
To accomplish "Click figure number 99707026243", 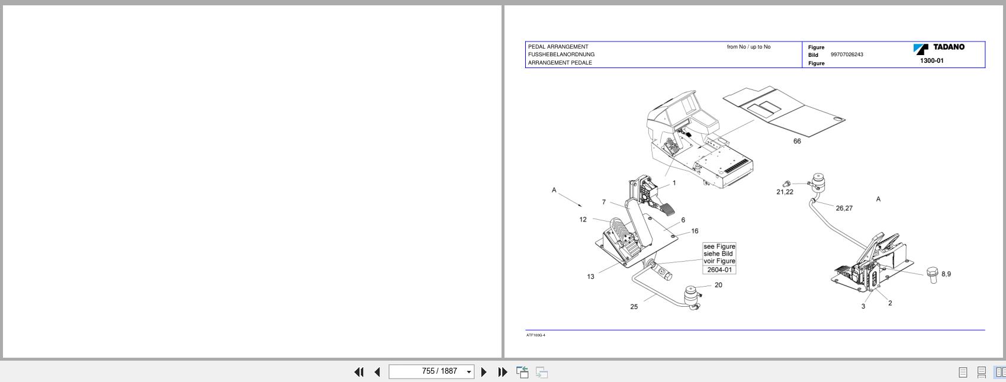I will point(847,54).
